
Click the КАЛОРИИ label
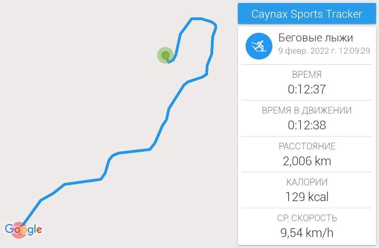click(307, 182)
